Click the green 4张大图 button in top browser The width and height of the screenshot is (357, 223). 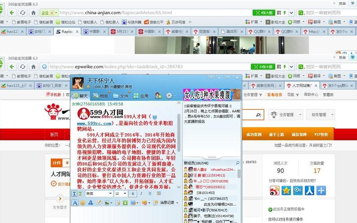[x=264, y=13]
